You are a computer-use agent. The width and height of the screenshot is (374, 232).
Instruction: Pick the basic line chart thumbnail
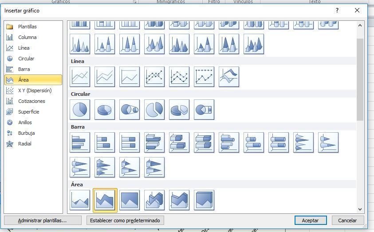tap(80, 77)
